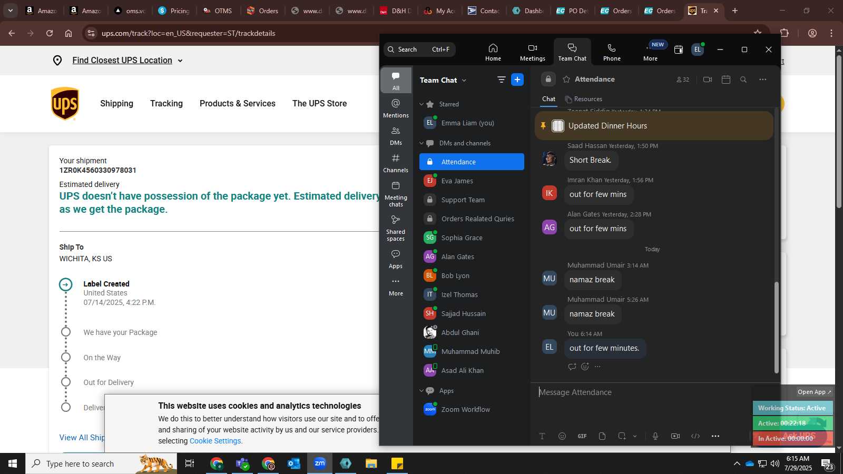Open File Explorer from taskbar

pos(371,463)
